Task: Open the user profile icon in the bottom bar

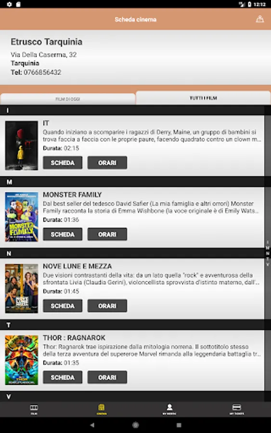Action: 169,409
